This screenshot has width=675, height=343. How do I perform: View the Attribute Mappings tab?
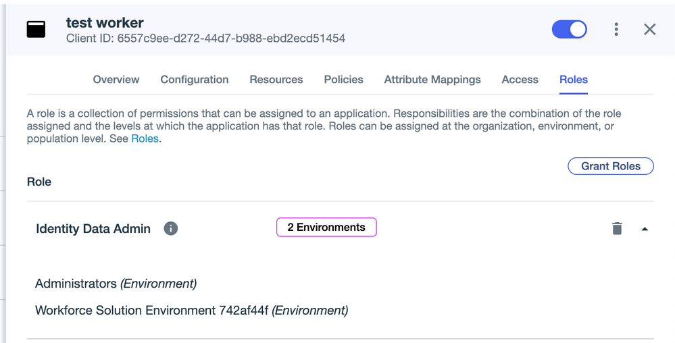(x=432, y=80)
